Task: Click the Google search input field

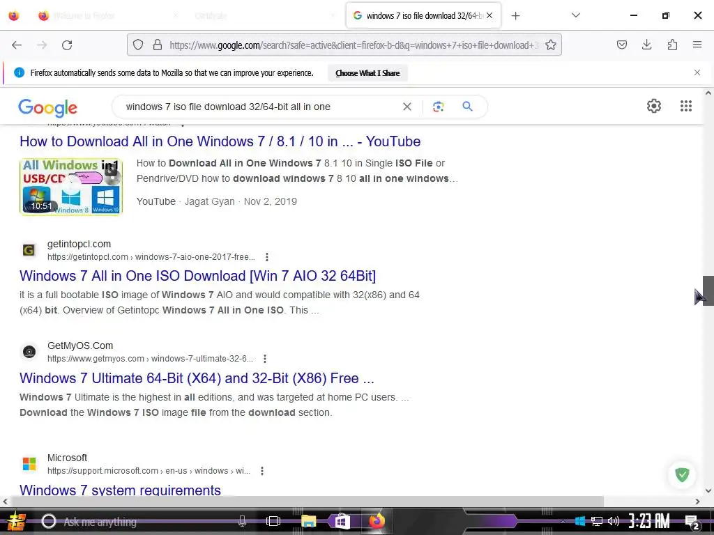Action: pyautogui.click(x=259, y=107)
